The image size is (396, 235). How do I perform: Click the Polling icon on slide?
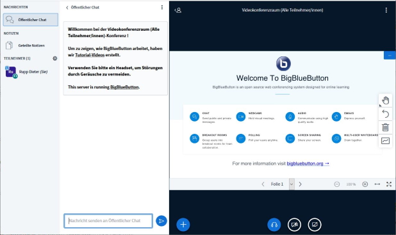[x=241, y=138]
